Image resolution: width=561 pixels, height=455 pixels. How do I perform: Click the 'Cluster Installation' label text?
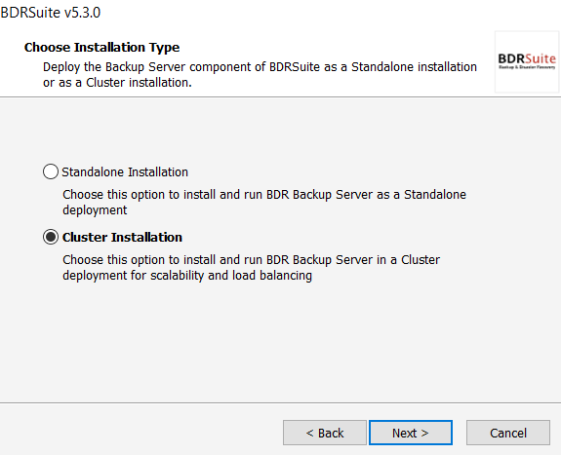pyautogui.click(x=122, y=238)
